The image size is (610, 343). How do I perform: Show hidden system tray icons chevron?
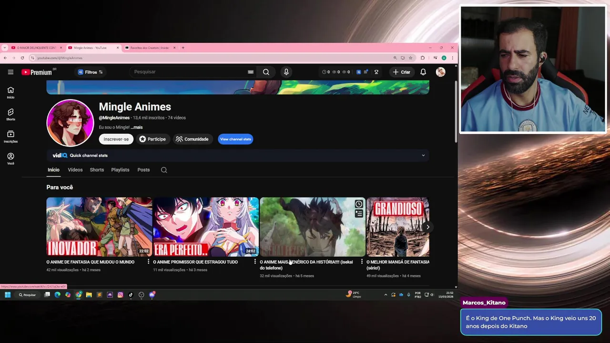tap(386, 295)
